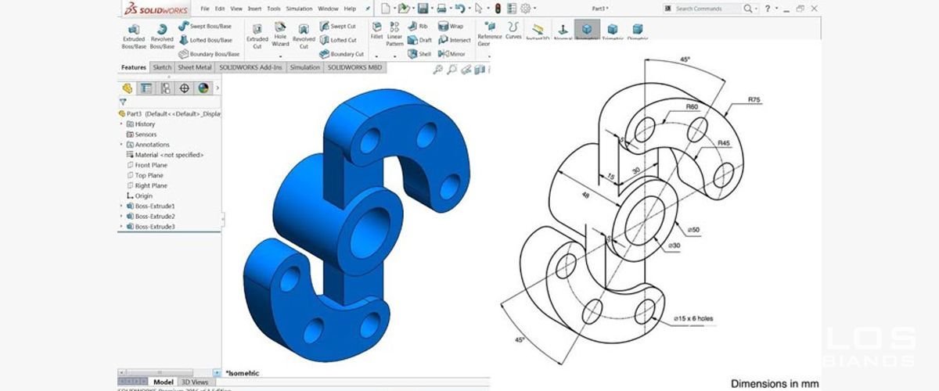The width and height of the screenshot is (939, 391).
Task: Choose the Boundary Boss/Base command
Action: (207, 54)
